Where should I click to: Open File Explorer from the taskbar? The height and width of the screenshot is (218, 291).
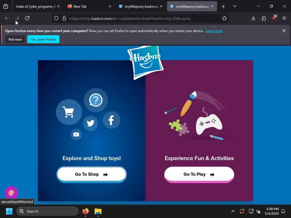(x=98, y=211)
